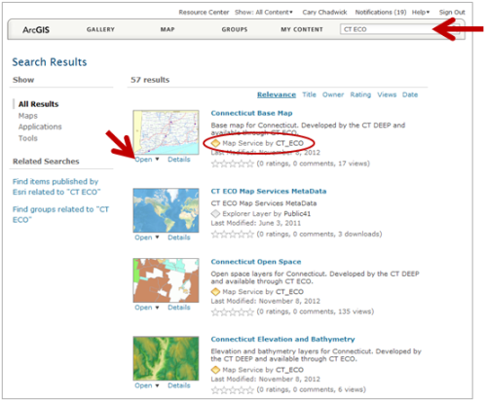This screenshot has width=487, height=401.
Task: Expand Open dropdown for Map Services MetaData
Action: pyautogui.click(x=147, y=237)
